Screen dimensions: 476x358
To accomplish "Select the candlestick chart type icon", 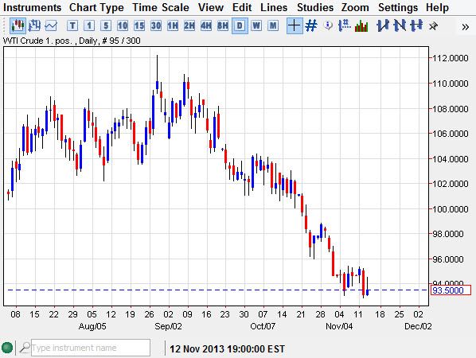I will coord(18,25).
